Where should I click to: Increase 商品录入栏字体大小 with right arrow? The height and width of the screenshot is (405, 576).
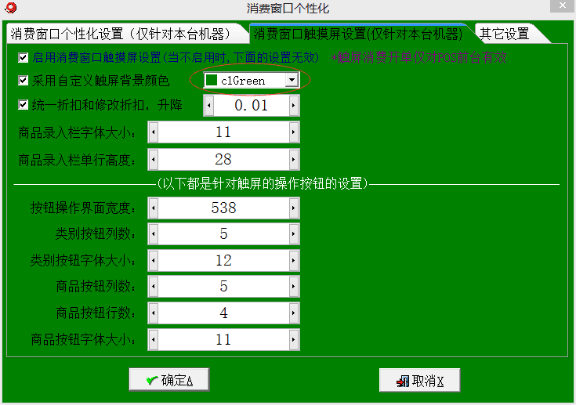tap(294, 133)
